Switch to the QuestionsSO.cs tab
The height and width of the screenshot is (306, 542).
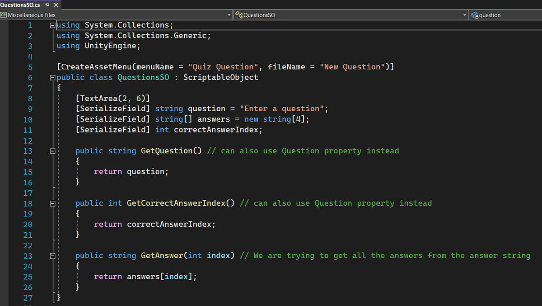point(20,5)
